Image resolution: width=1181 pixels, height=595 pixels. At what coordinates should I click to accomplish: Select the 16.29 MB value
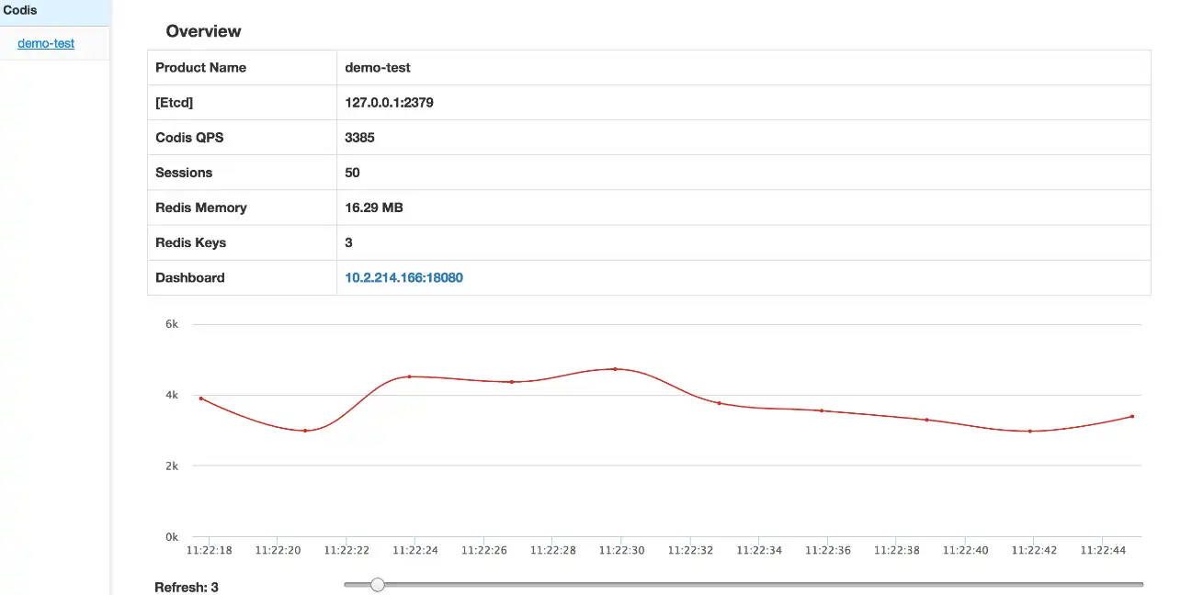tap(374, 208)
